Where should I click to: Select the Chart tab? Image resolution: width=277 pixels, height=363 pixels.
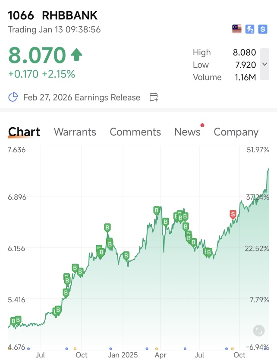(x=24, y=132)
